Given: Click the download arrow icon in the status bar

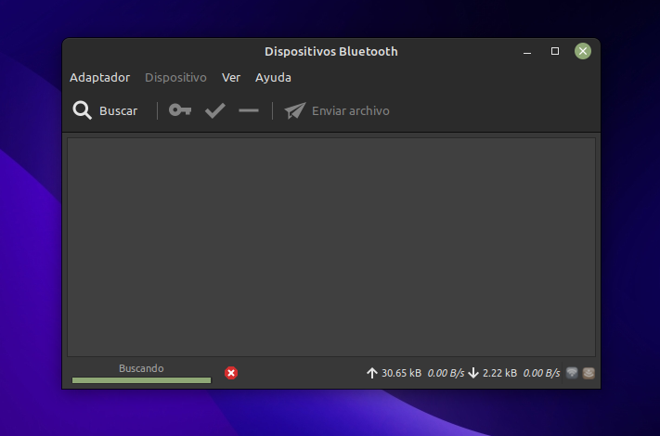Looking at the screenshot, I should [x=473, y=373].
